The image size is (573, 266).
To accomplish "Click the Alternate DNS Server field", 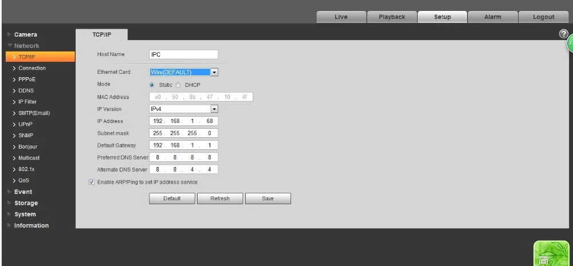I will pos(183,169).
